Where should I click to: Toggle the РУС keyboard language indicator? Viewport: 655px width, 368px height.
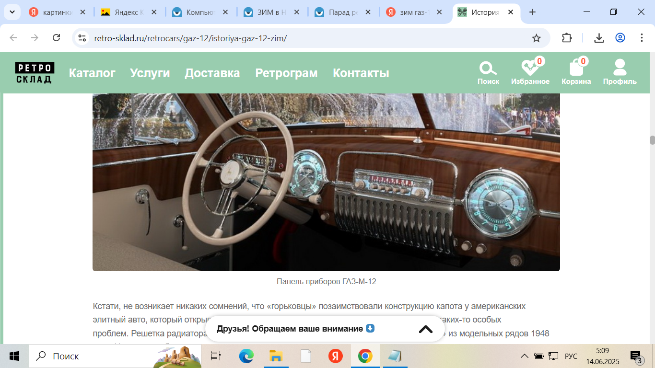(x=571, y=356)
